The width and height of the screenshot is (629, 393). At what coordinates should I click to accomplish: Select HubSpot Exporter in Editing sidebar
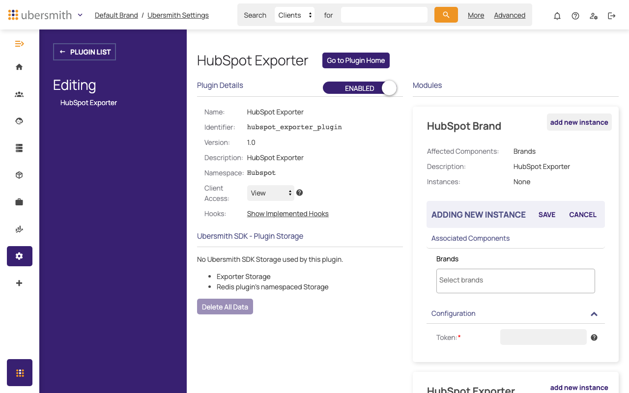88,103
